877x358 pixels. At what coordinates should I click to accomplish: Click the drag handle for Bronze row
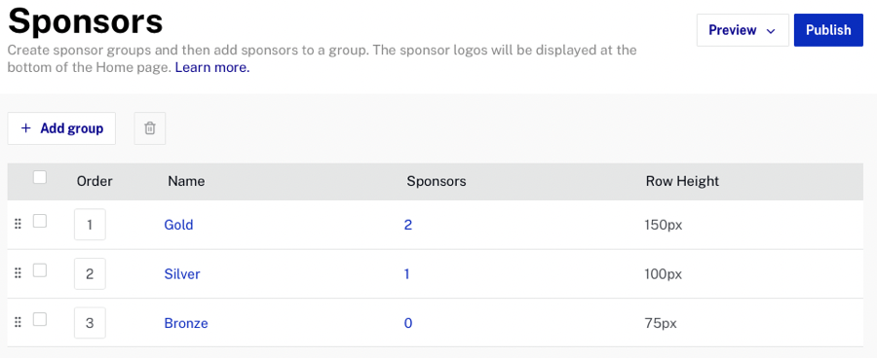[18, 323]
